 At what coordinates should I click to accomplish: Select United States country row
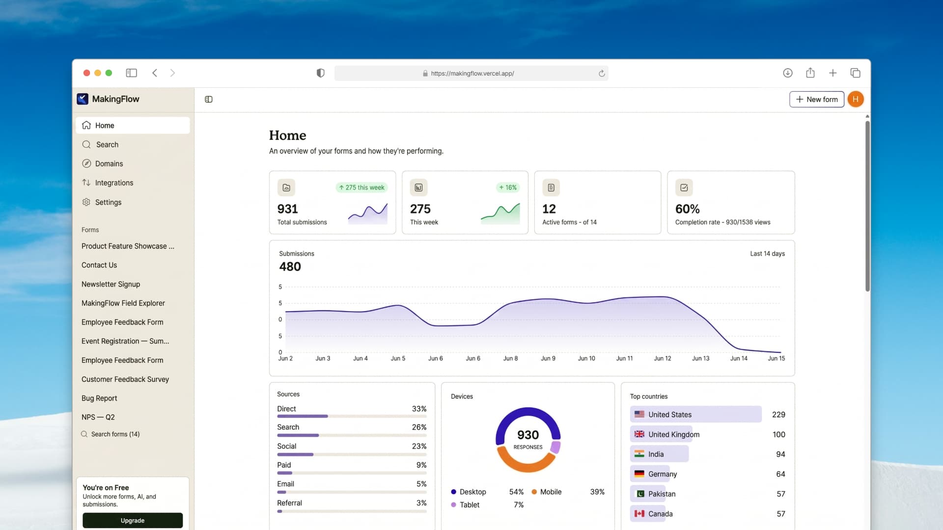708,415
